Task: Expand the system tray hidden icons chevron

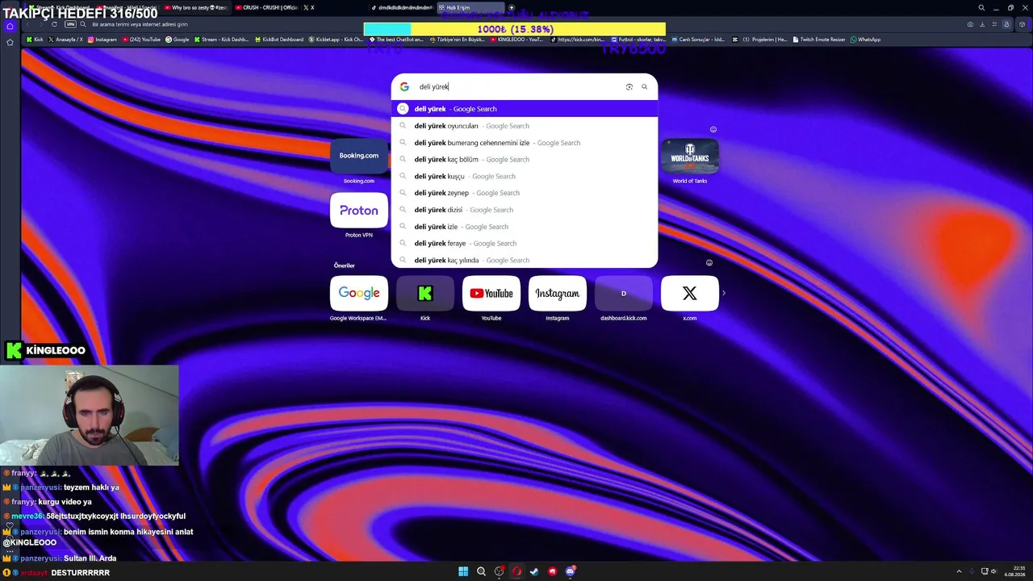Action: coord(959,571)
